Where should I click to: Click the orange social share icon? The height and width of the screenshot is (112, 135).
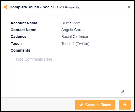tap(6, 7)
